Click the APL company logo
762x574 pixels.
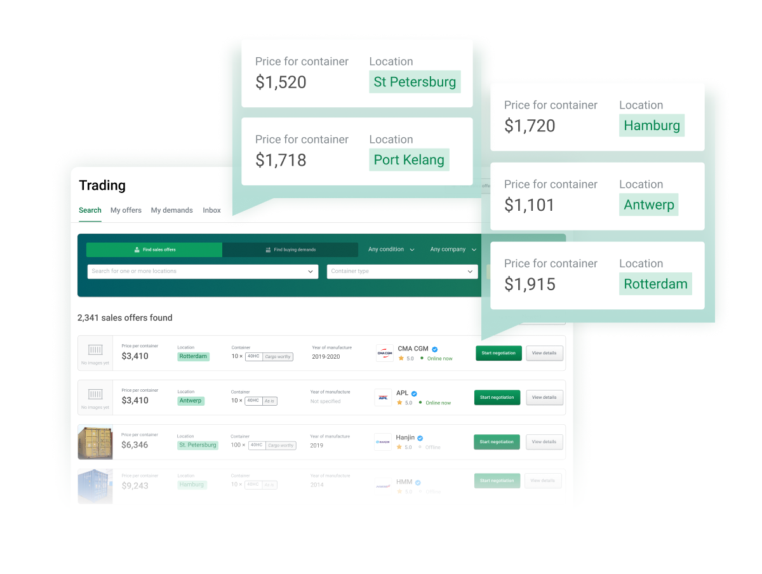(x=384, y=397)
